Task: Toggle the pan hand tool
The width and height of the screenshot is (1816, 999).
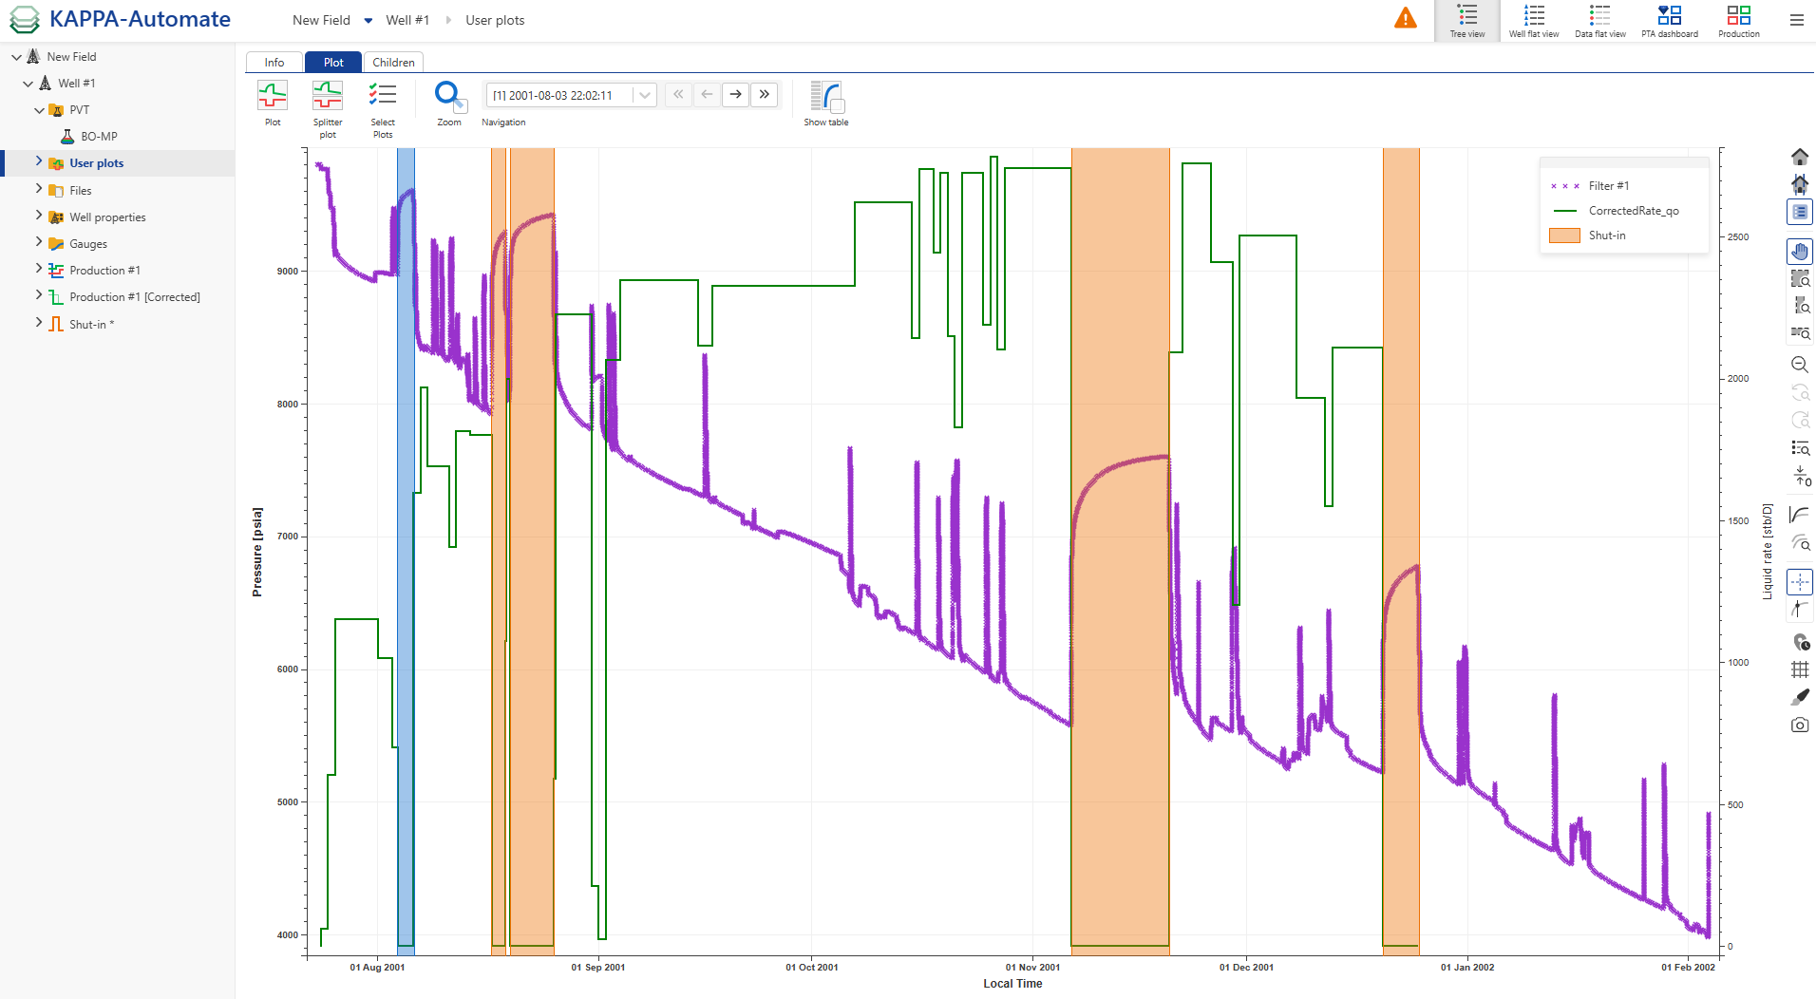Action: click(1799, 251)
